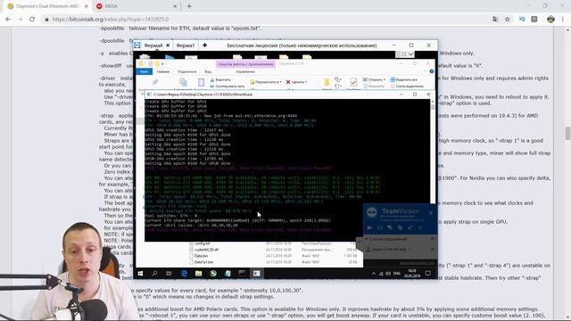Open a new Chrome tab
This screenshot has width=571, height=321.
click(x=189, y=6)
